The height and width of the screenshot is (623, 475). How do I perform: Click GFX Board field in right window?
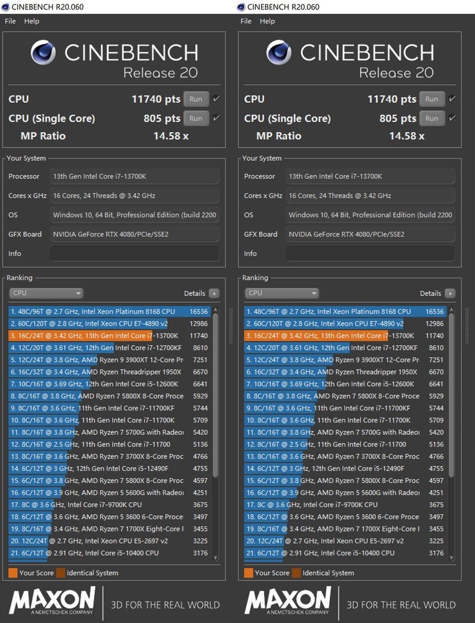[370, 234]
